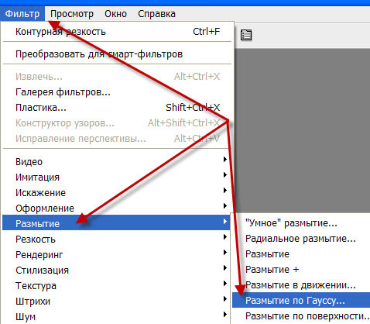This screenshot has height=324, width=370.
Task: Select Конструктор узоров... entry
Action: tap(118, 123)
